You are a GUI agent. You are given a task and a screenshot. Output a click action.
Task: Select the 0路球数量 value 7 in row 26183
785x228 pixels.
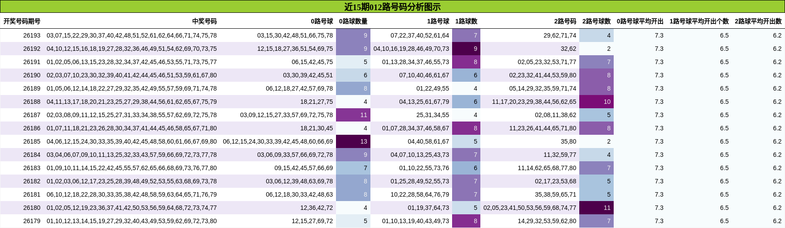pos(353,168)
